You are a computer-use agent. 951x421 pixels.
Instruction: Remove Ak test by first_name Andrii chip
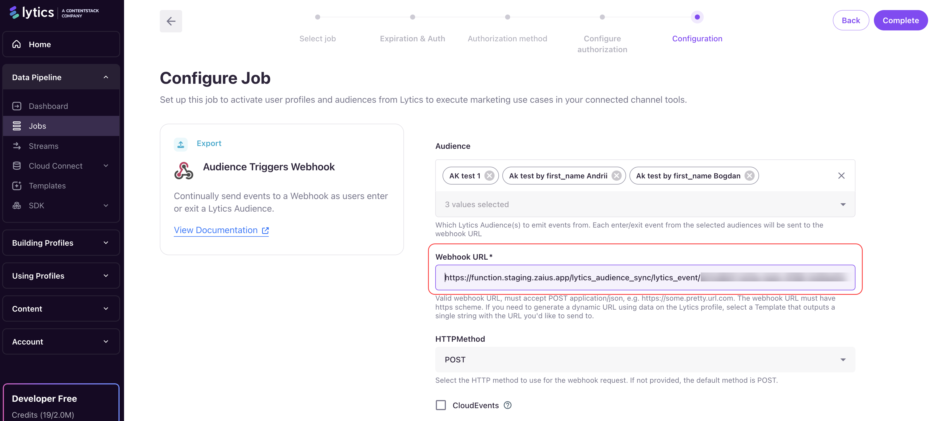[x=616, y=176]
